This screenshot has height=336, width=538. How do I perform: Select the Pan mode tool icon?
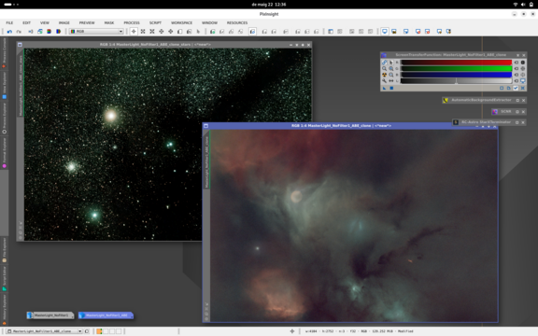(x=162, y=32)
